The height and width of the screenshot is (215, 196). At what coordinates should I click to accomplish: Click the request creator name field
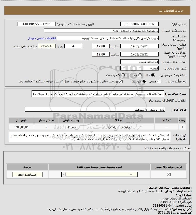[108, 38]
